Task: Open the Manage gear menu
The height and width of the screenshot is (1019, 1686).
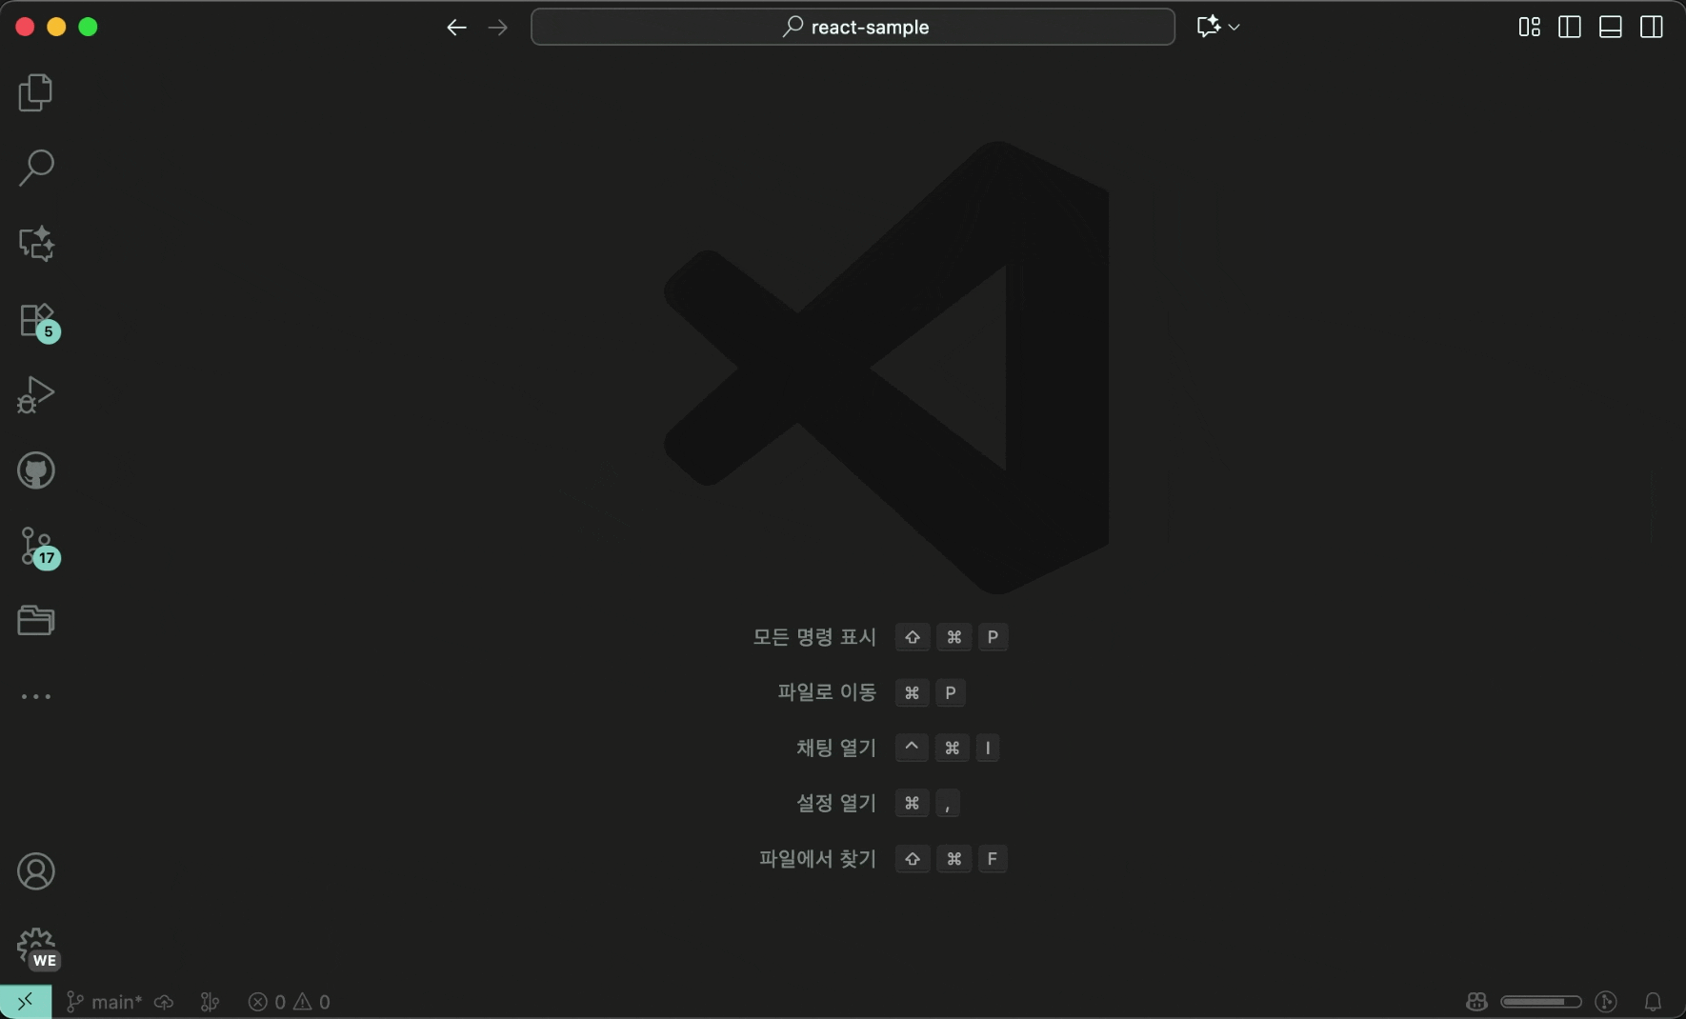Action: pos(38,949)
